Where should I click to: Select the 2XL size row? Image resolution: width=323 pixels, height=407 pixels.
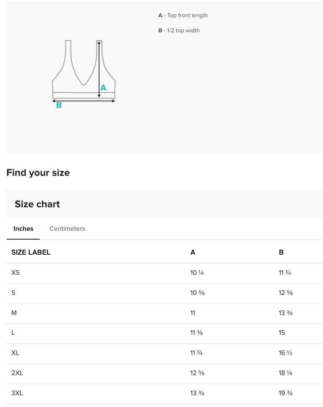click(x=17, y=373)
